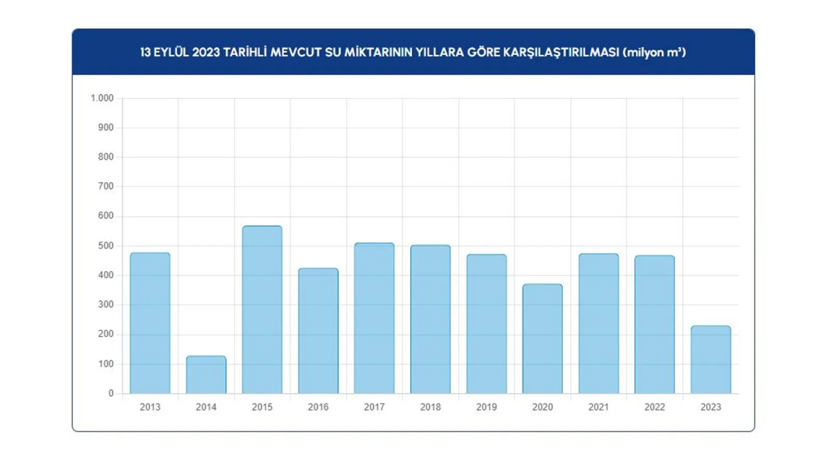This screenshot has height=469, width=834.
Task: Click the 2018 x-axis year label
Action: click(x=430, y=407)
